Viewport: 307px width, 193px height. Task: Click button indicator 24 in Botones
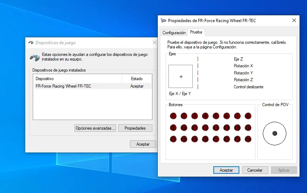click(x=248, y=139)
